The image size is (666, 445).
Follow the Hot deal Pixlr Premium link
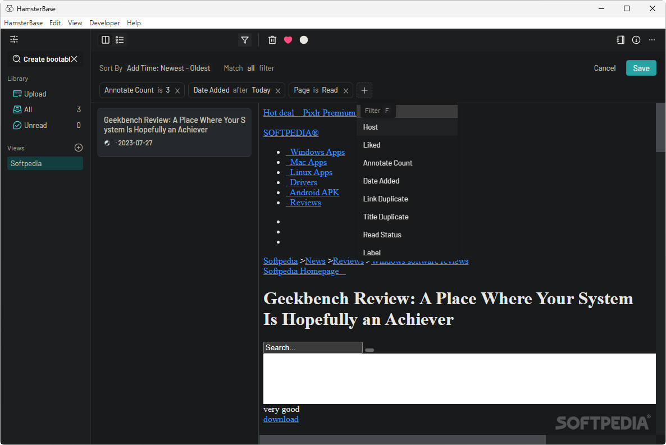point(309,113)
